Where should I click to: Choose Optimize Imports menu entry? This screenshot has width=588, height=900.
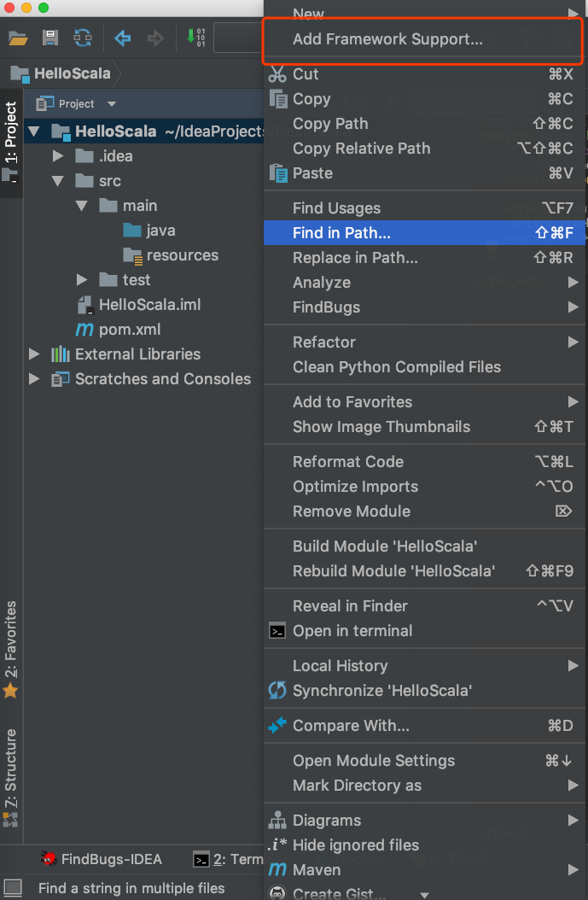[x=424, y=486]
